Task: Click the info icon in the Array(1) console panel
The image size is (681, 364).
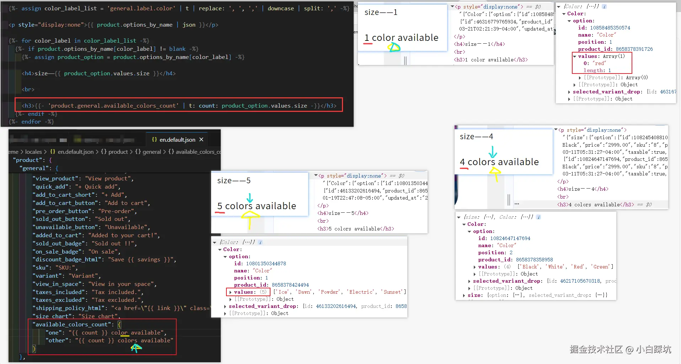Action: tap(604, 6)
